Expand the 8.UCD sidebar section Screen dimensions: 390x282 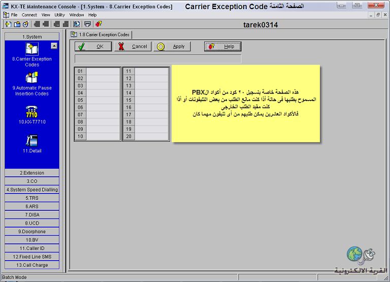(32, 223)
